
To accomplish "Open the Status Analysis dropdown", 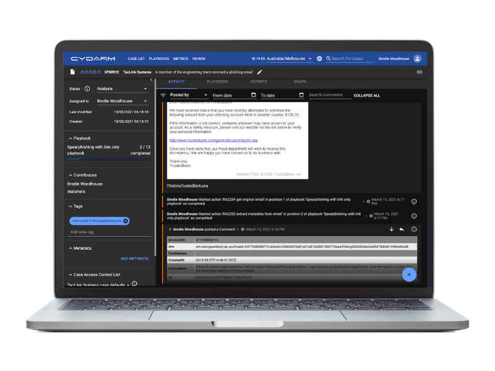I will coord(122,89).
